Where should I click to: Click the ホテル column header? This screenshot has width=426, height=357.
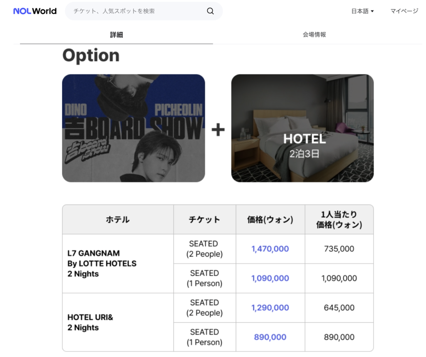pyautogui.click(x=118, y=219)
